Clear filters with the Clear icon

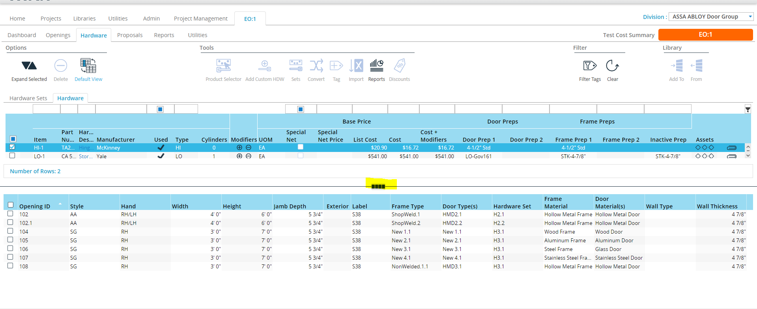[x=612, y=66]
